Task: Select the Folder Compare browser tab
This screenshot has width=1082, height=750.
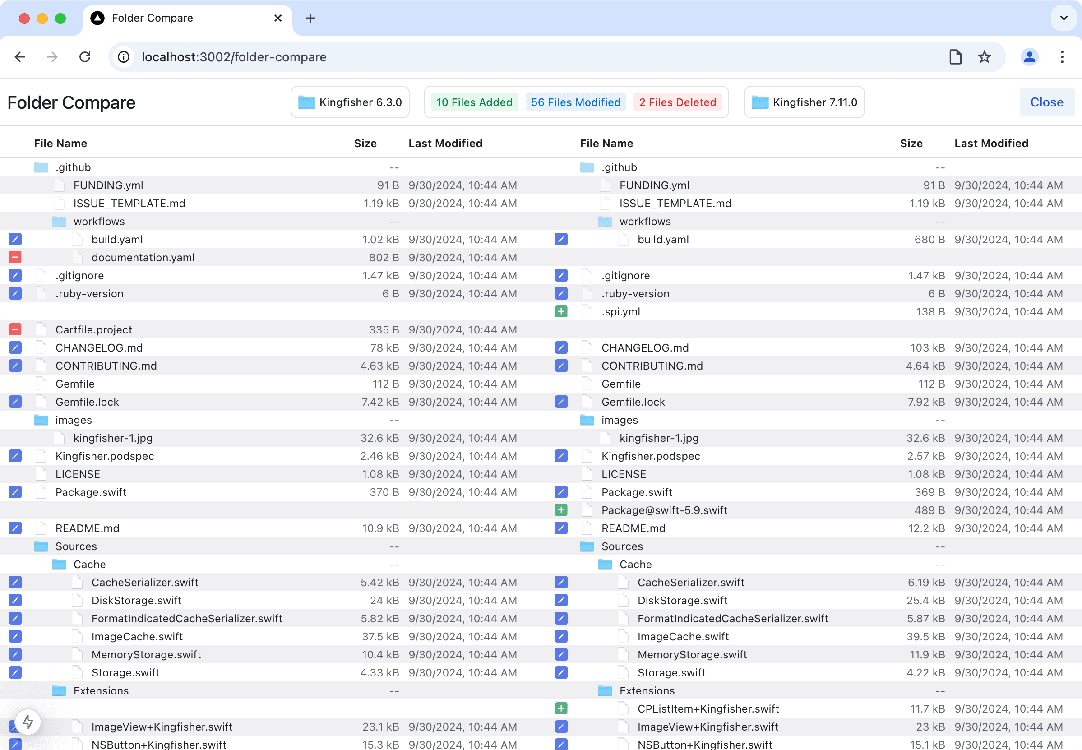Action: [x=187, y=19]
